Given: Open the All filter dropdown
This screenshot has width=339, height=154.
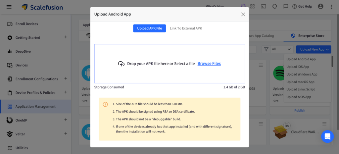Looking at the screenshot, I should (x=281, y=49).
